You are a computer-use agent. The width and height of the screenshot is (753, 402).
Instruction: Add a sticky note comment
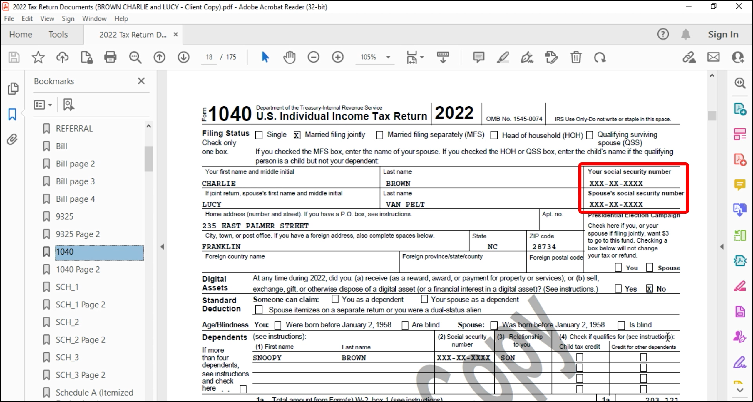tap(478, 57)
